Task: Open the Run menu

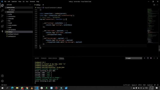Action: (x=27, y=1)
